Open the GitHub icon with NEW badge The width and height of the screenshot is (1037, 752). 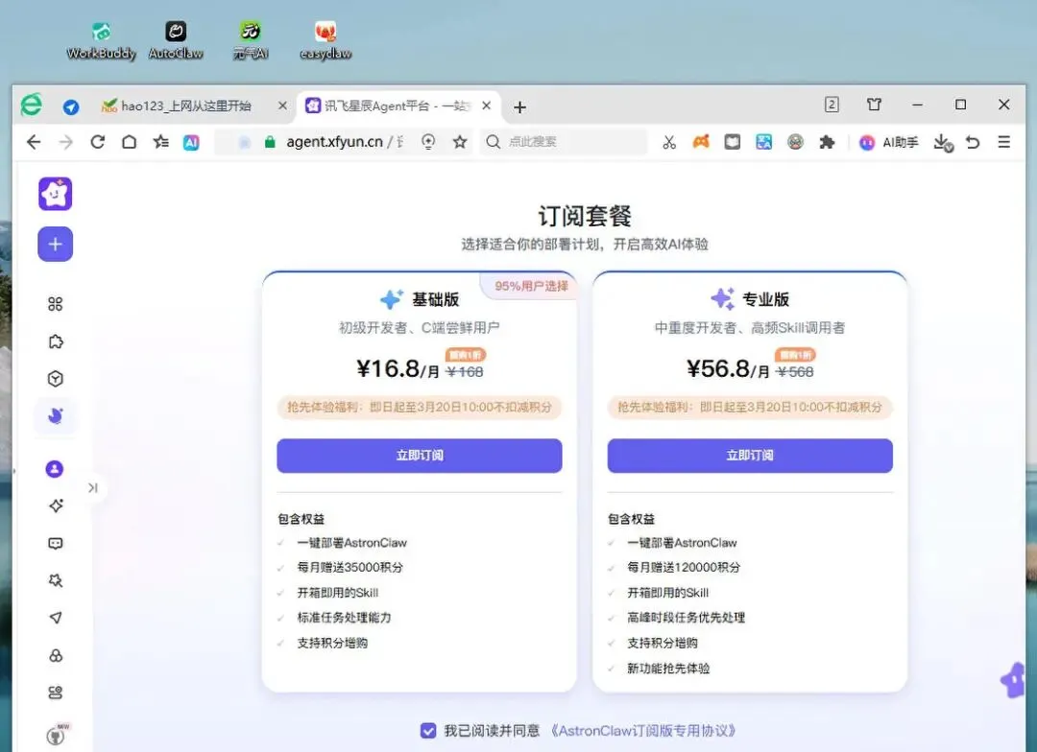pyautogui.click(x=58, y=734)
